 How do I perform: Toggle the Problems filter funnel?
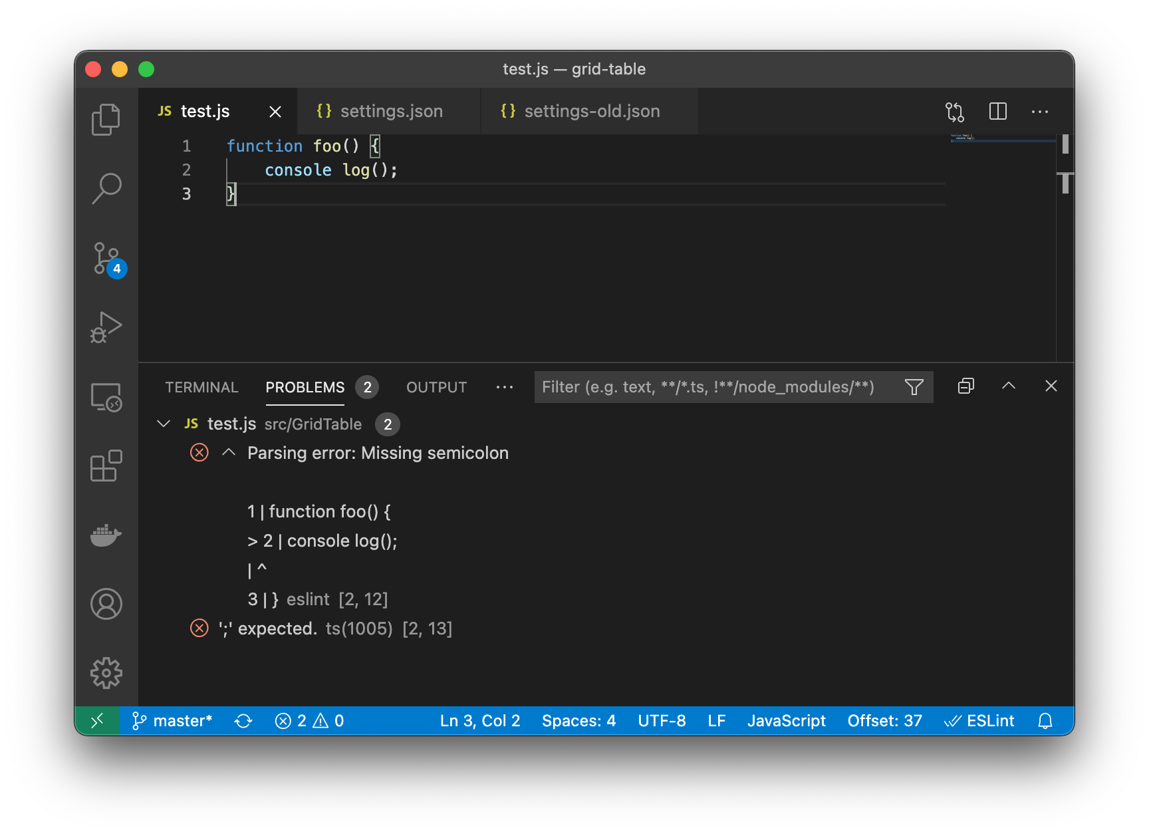point(914,386)
